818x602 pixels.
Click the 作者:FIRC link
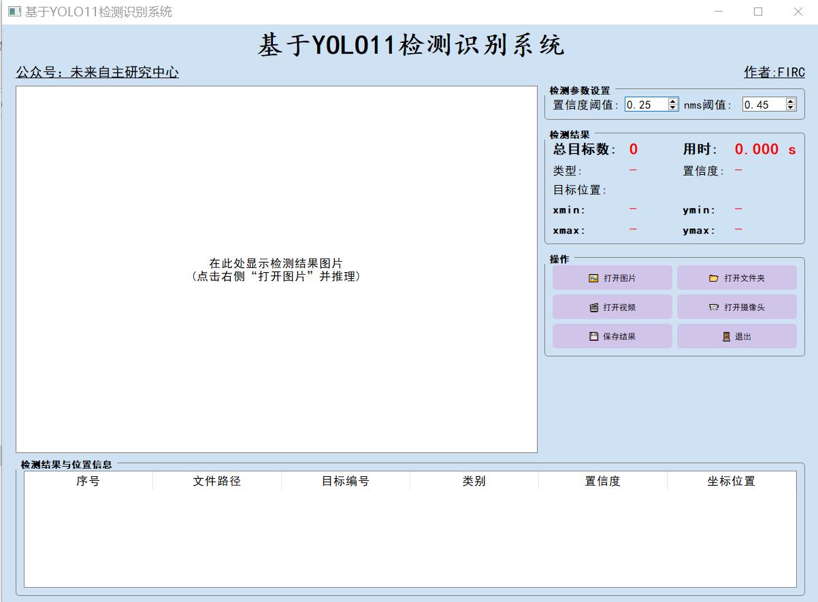click(x=773, y=71)
